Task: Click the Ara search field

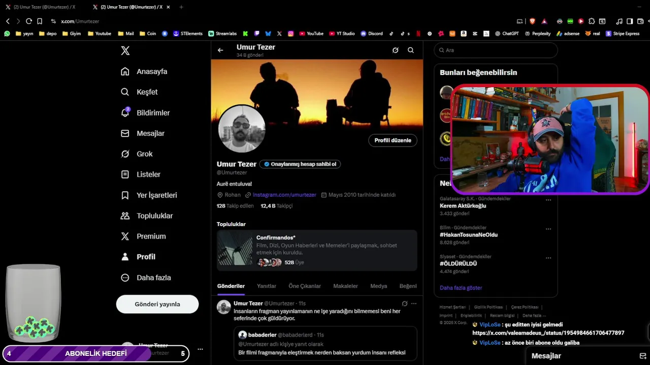Action: pos(496,50)
